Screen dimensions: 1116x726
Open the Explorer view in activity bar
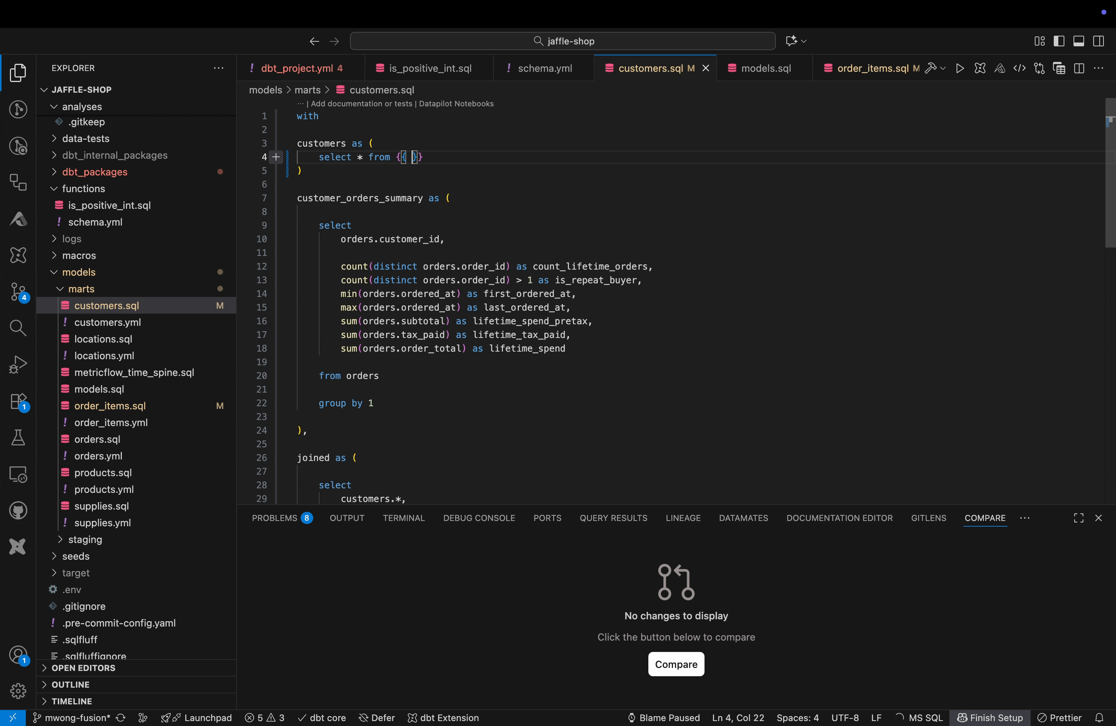pos(18,73)
